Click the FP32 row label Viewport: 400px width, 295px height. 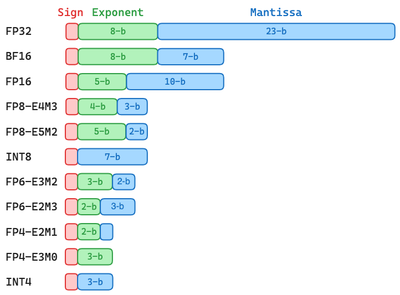click(x=19, y=32)
